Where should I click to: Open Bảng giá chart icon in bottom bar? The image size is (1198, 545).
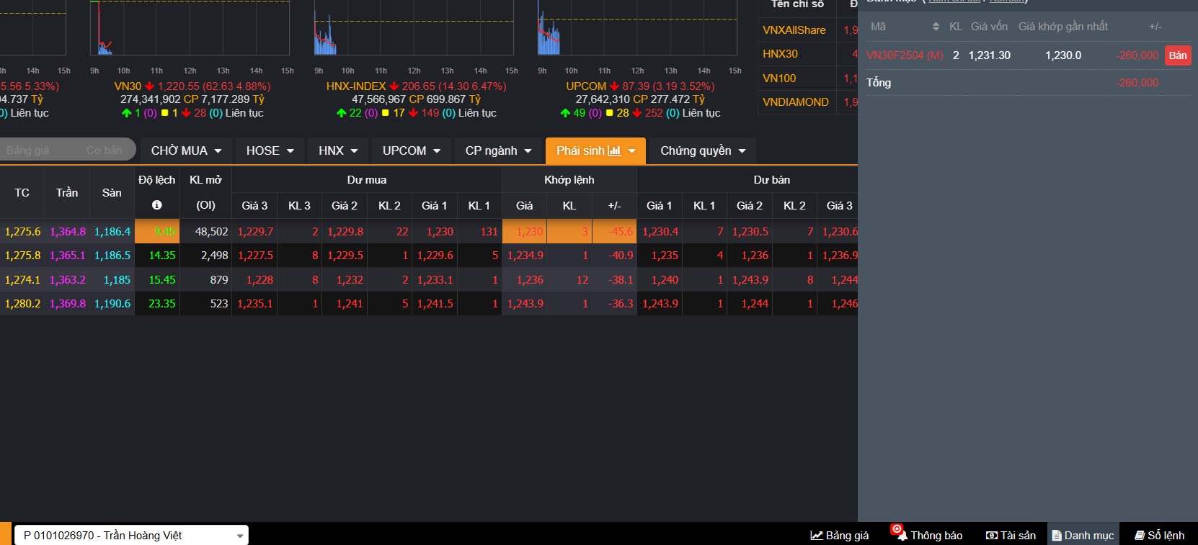817,535
